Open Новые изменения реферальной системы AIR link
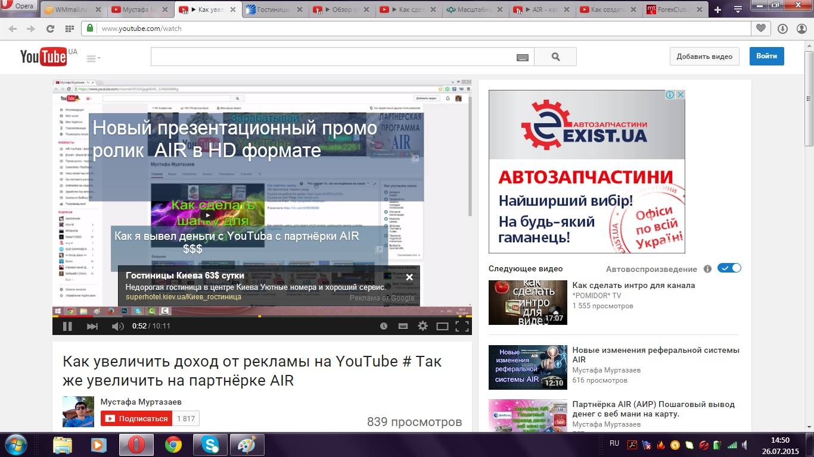814x457 pixels. 656,355
